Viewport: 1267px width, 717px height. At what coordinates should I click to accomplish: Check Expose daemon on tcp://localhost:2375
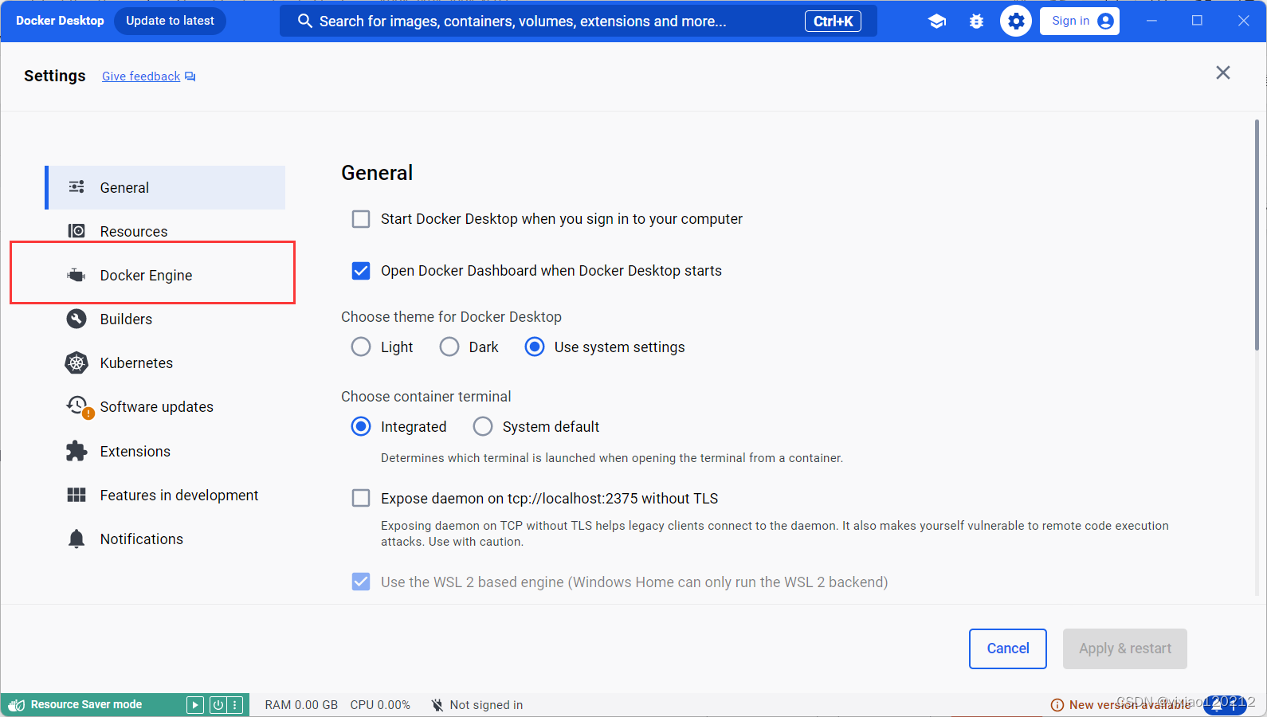pyautogui.click(x=361, y=498)
